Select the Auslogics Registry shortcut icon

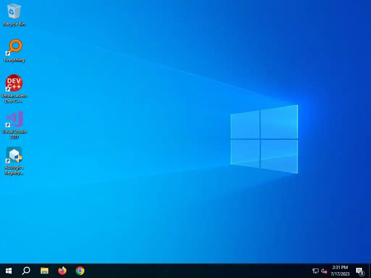[x=14, y=161]
